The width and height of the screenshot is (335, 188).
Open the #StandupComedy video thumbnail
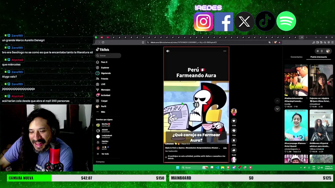tap(296, 81)
